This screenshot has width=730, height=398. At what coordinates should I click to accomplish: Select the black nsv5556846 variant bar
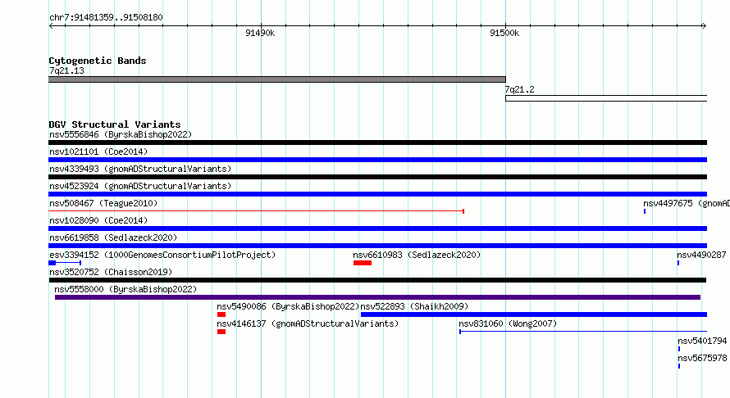tap(377, 142)
